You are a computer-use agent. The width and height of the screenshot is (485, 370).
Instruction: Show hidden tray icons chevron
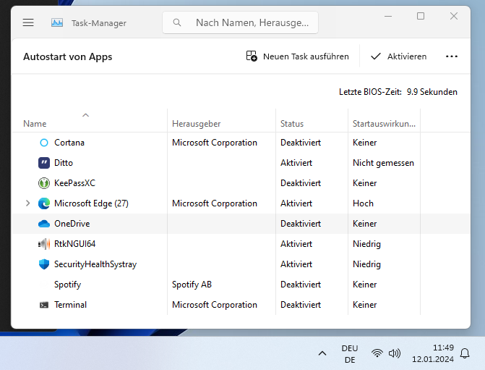[322, 353]
